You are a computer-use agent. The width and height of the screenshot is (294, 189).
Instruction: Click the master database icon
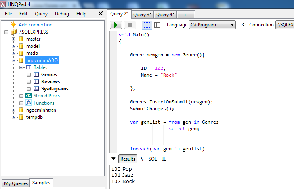21,39
